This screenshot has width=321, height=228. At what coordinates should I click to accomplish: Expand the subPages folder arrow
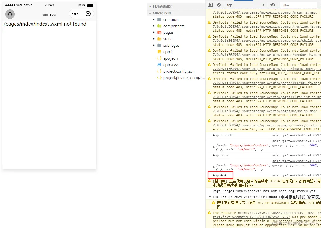tap(154, 45)
